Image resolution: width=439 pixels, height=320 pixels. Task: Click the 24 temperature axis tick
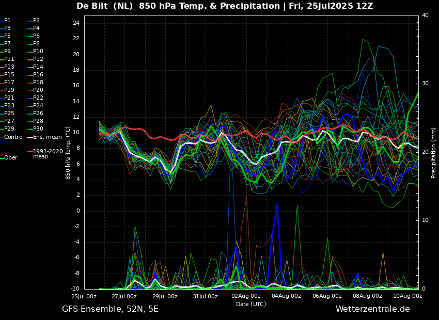(x=76, y=23)
